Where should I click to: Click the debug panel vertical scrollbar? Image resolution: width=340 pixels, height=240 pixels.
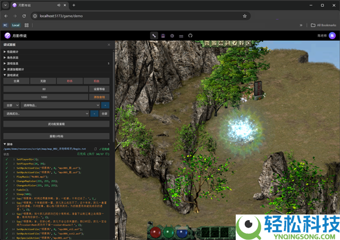(113, 95)
